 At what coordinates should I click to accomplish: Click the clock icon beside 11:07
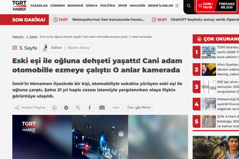pyautogui.click(x=56, y=19)
